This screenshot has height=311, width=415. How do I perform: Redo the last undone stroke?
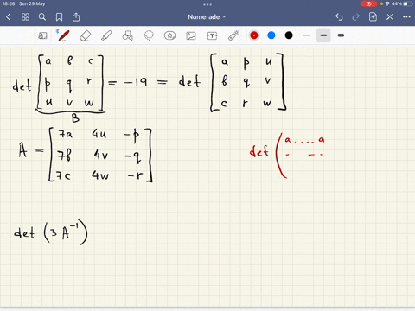(x=356, y=17)
